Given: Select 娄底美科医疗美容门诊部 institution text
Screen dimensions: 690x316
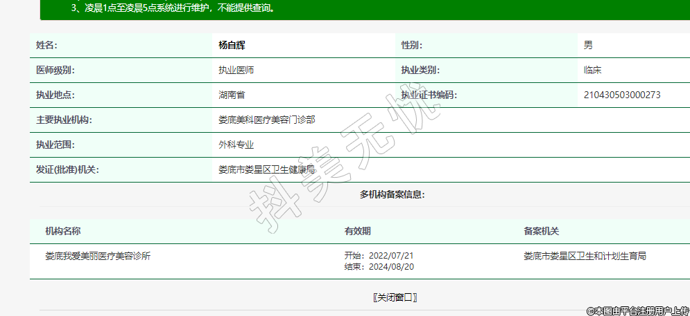Looking at the screenshot, I should coord(267,120).
